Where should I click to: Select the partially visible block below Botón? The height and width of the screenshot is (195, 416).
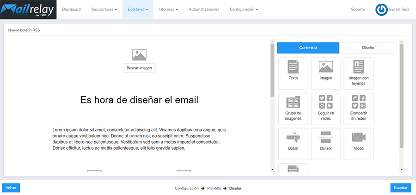(x=293, y=168)
